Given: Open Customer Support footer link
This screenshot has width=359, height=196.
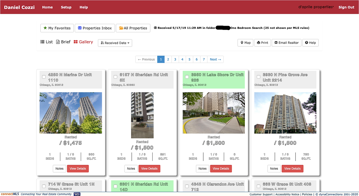Looking at the screenshot, I should (261, 194).
